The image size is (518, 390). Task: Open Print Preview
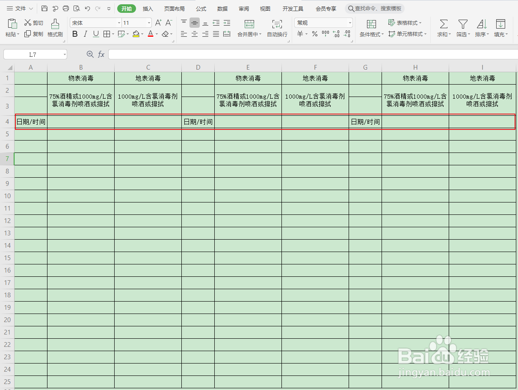pyautogui.click(x=77, y=9)
